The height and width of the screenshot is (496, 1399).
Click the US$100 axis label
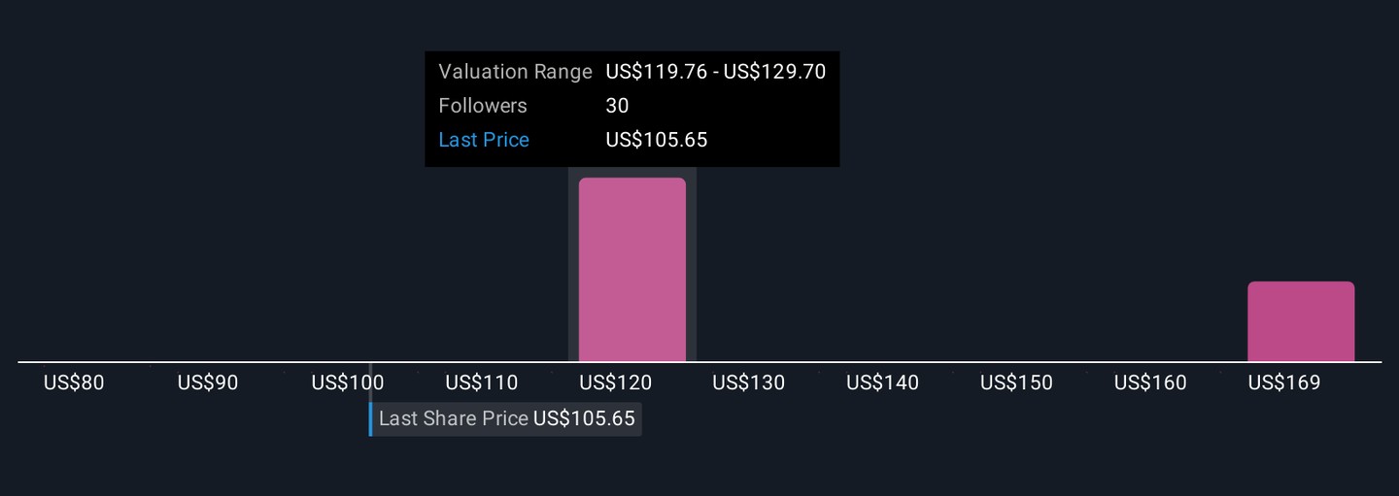348,382
